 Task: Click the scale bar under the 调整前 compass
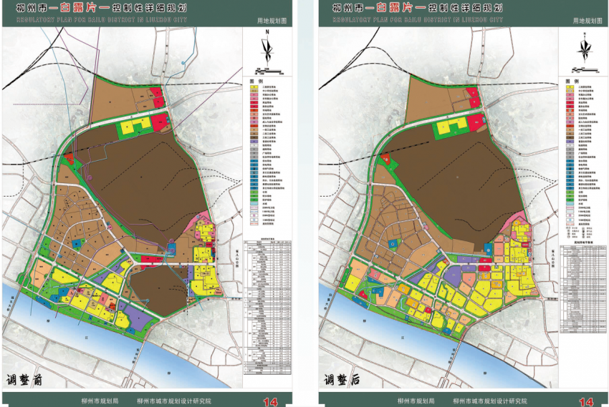click(x=269, y=72)
